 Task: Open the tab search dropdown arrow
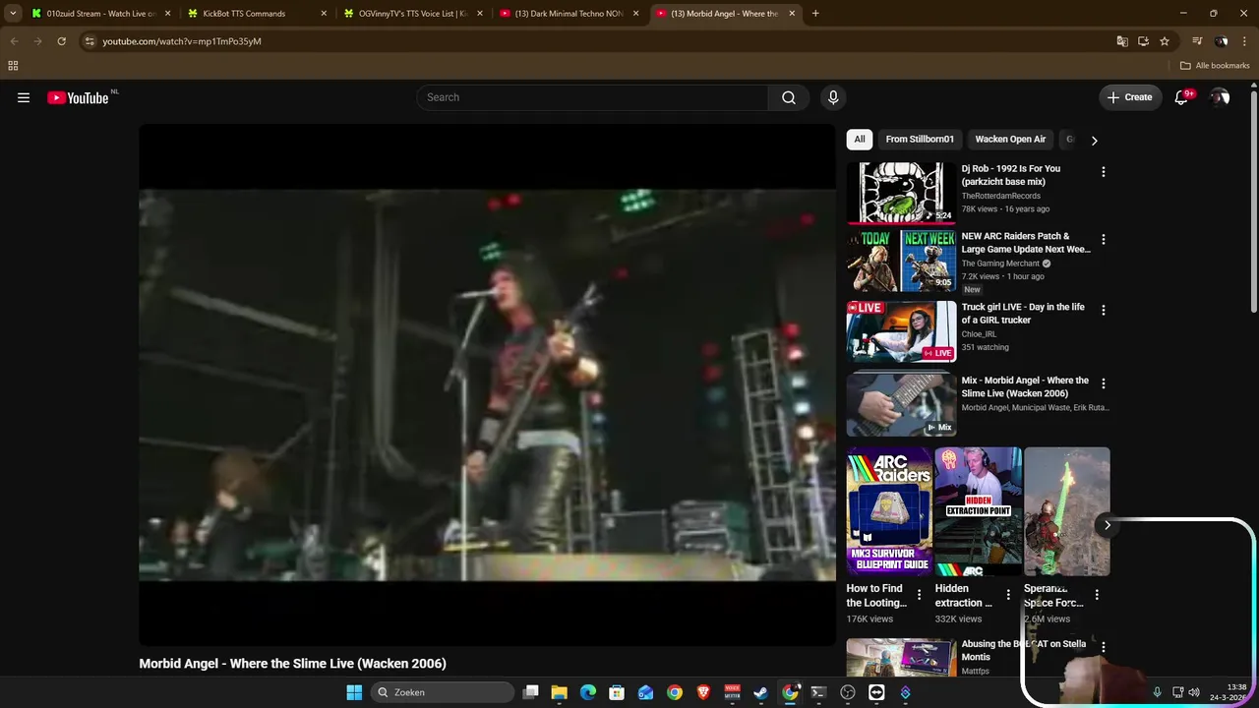point(13,14)
